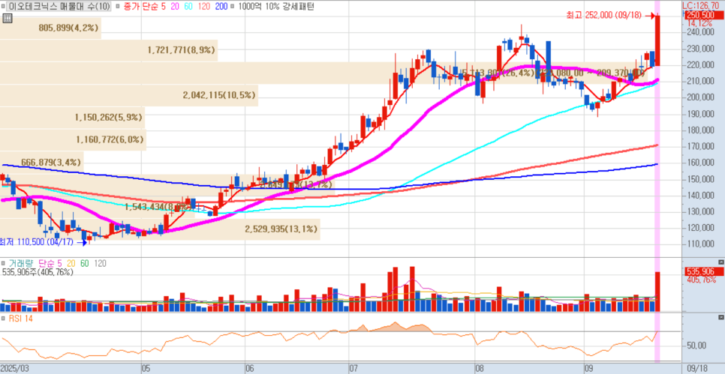Click the 110,000 price axis label

coord(699,244)
